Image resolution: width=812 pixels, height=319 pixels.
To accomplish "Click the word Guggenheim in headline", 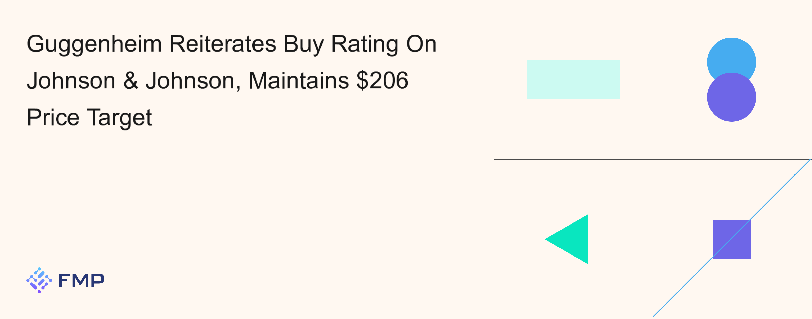I will (94, 44).
